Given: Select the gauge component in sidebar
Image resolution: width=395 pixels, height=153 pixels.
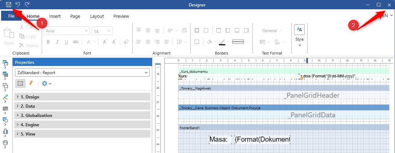Looking at the screenshot, I should click(x=5, y=143).
